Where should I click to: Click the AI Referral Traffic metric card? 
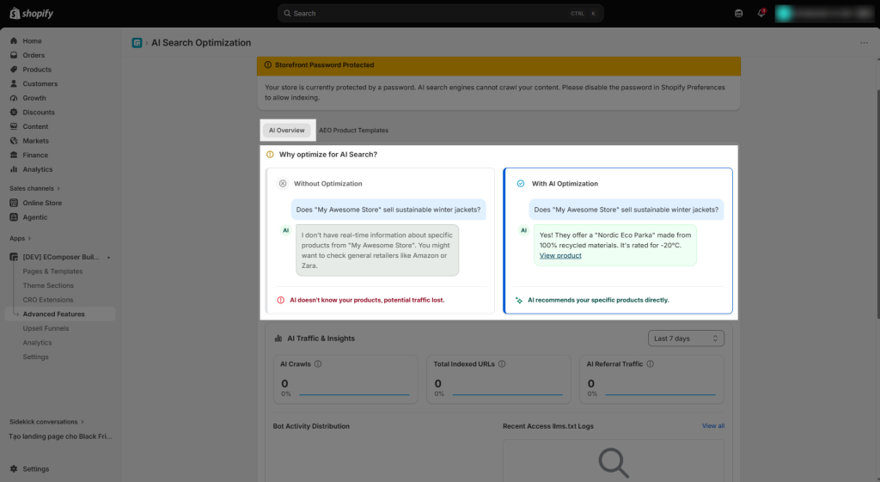click(651, 379)
